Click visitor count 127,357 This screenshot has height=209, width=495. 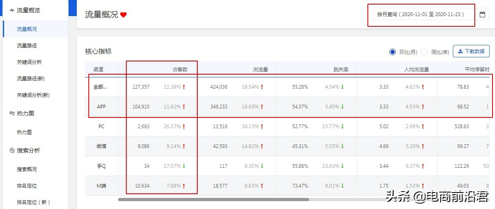pyautogui.click(x=141, y=87)
